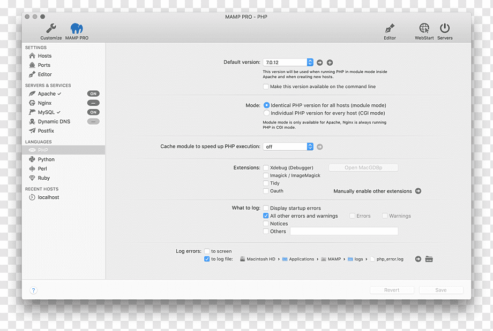The height and width of the screenshot is (331, 493).
Task: Open the help question mark button
Action: [33, 290]
